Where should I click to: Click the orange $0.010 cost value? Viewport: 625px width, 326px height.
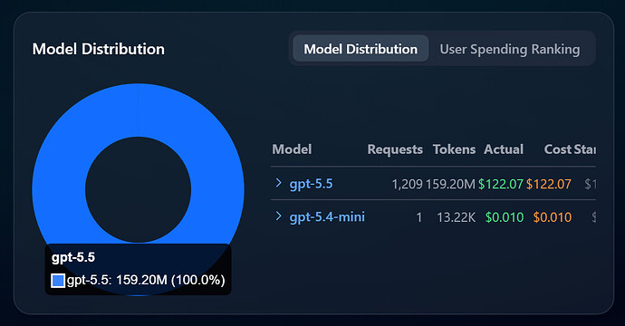(x=553, y=217)
